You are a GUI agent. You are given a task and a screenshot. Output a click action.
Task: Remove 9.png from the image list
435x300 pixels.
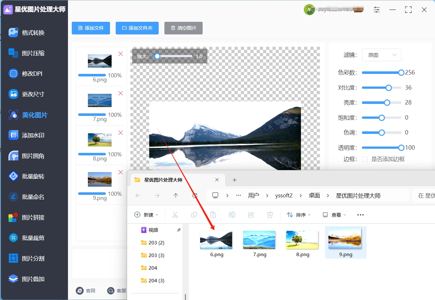tap(120, 172)
